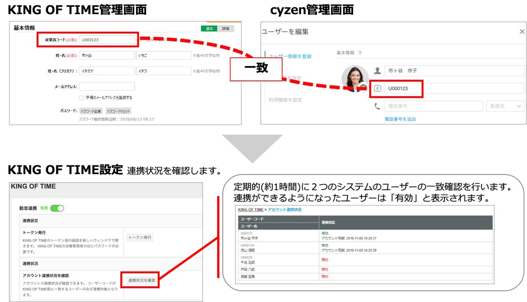Close the ユーザーを編集 dialog with the X
527x302 pixels.
coord(522,32)
